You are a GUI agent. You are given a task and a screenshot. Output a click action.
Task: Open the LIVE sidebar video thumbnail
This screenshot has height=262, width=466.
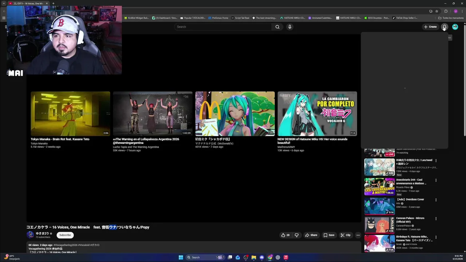coord(379,152)
